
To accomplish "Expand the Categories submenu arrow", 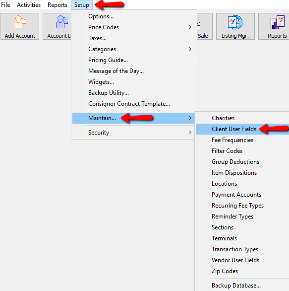I will point(190,49).
